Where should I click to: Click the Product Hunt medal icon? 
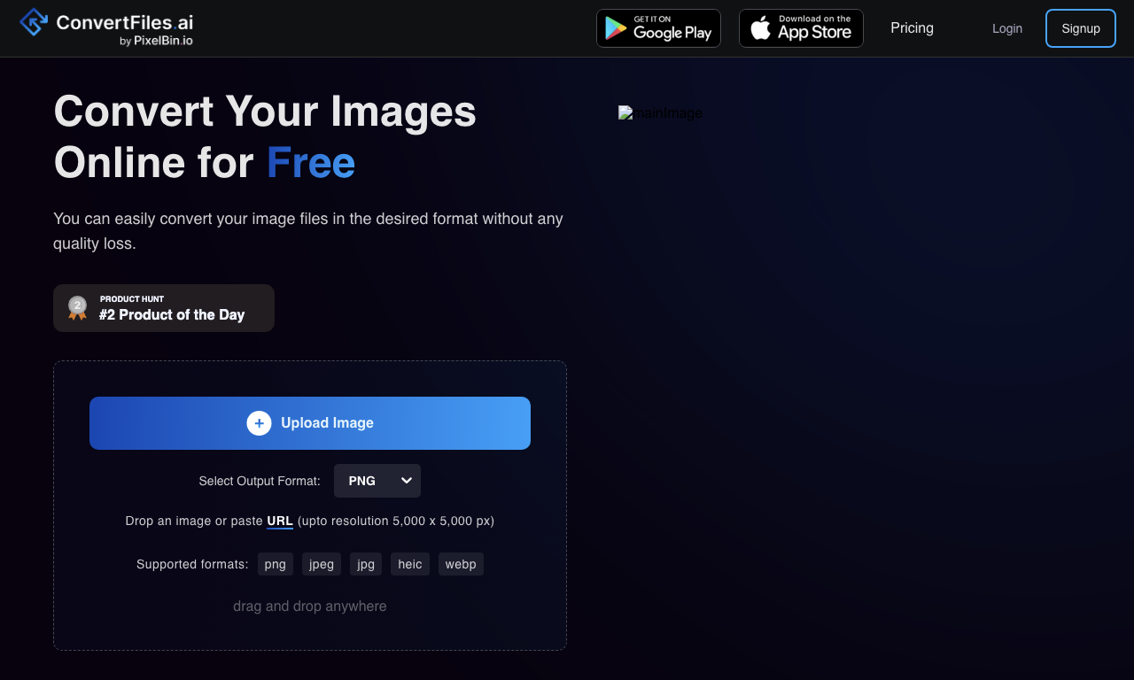(78, 308)
